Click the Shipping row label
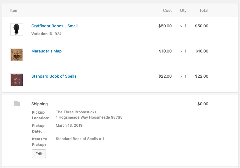 coord(39,104)
